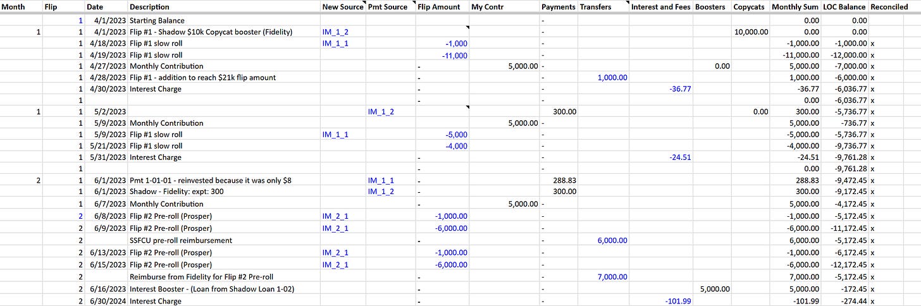Select the 4/27/2023 date cell
Image resolution: width=921 pixels, height=306 pixels.
(x=106, y=66)
